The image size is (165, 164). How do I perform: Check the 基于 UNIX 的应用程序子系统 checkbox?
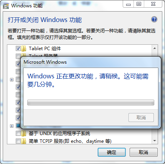click(x=18, y=134)
